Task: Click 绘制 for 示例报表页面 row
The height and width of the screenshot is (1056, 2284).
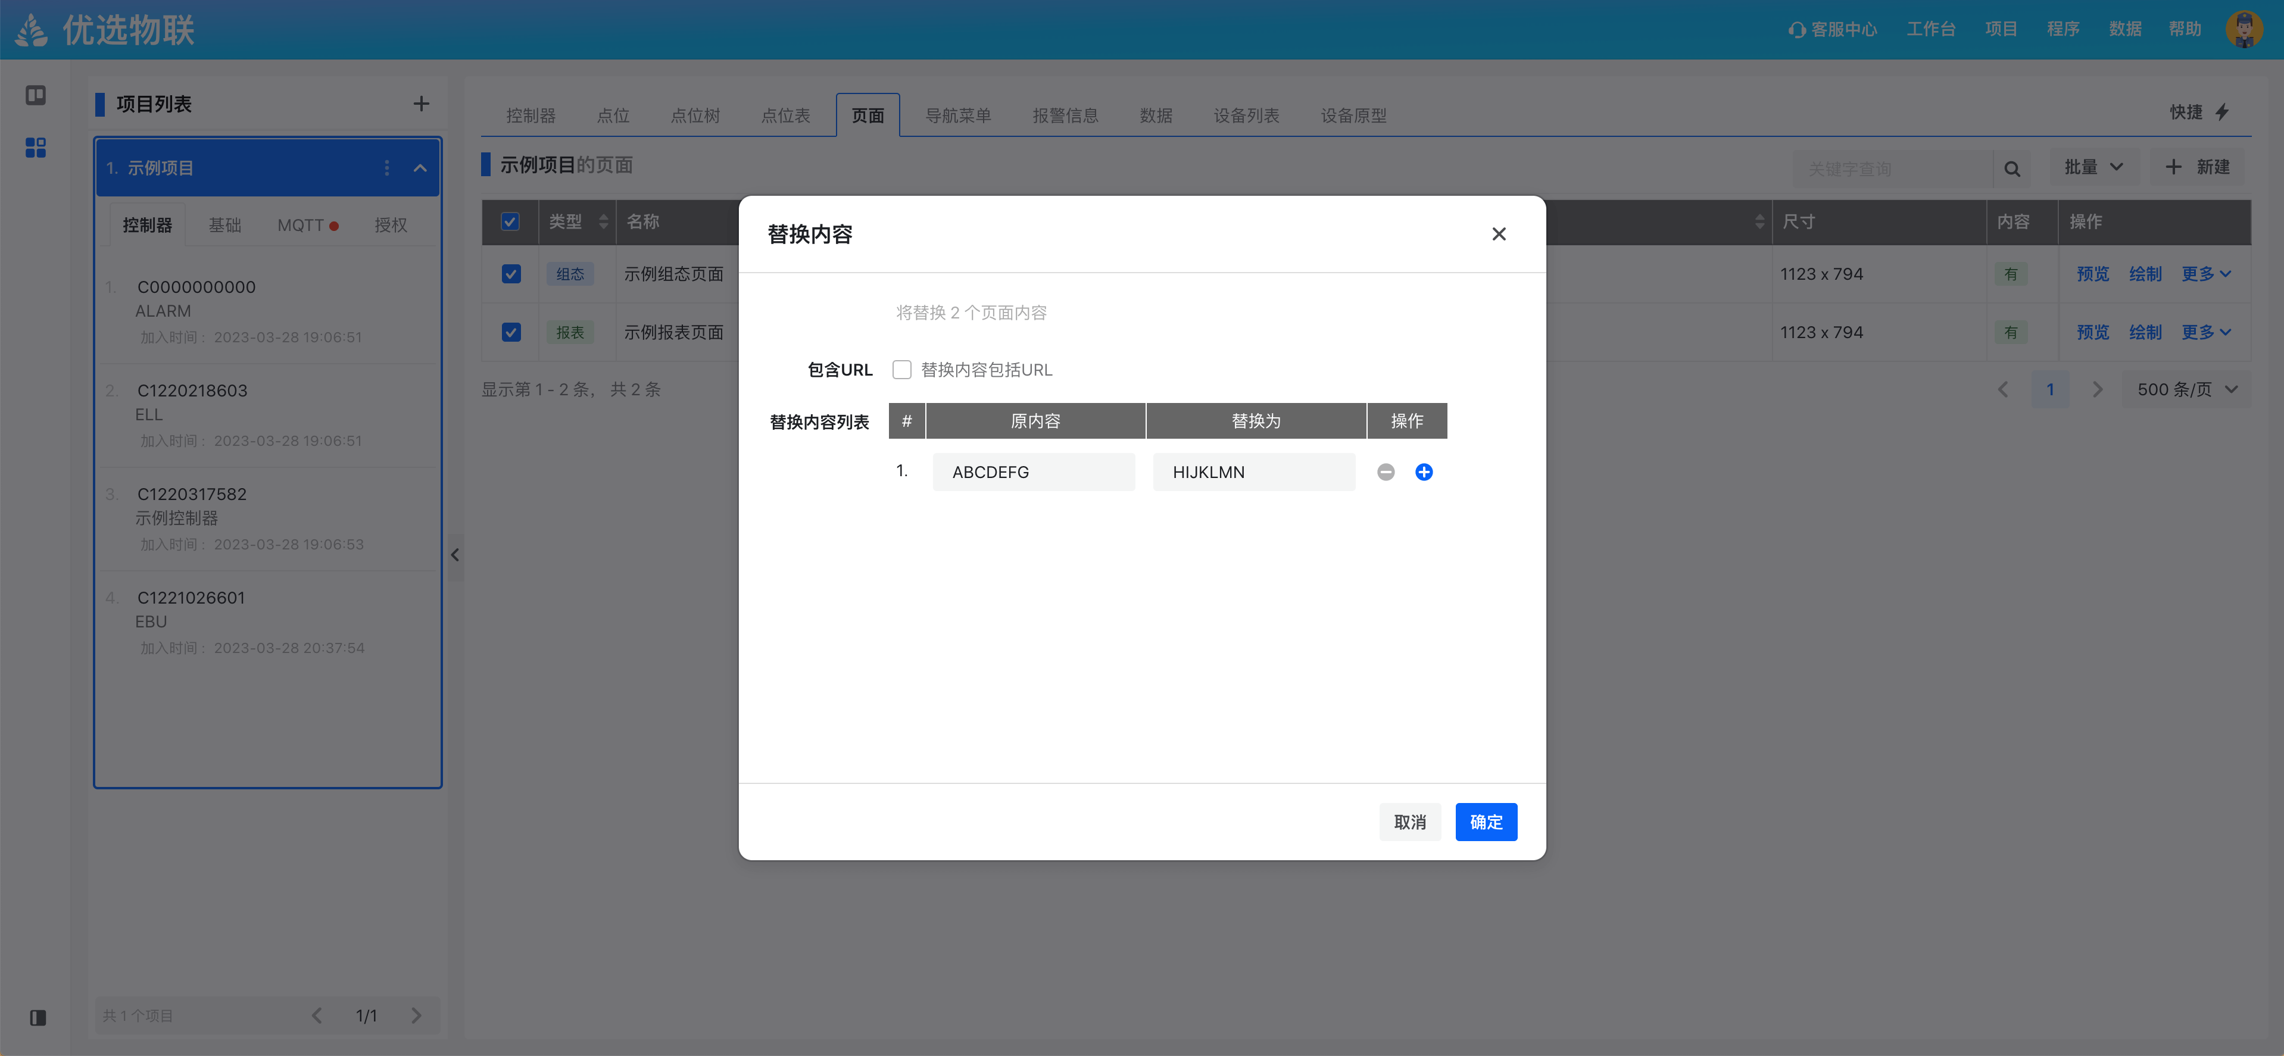Action: tap(2145, 333)
